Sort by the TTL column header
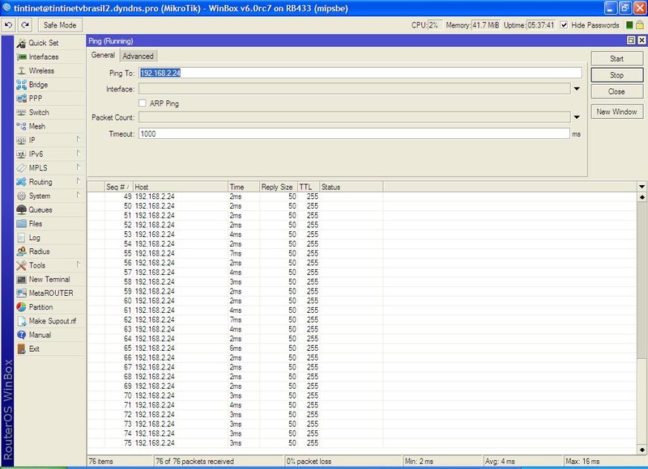This screenshot has width=648, height=469. point(309,188)
